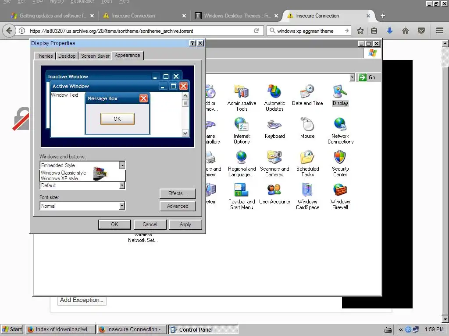
Task: Click Cancel in Display Properties
Action: pos(150,224)
